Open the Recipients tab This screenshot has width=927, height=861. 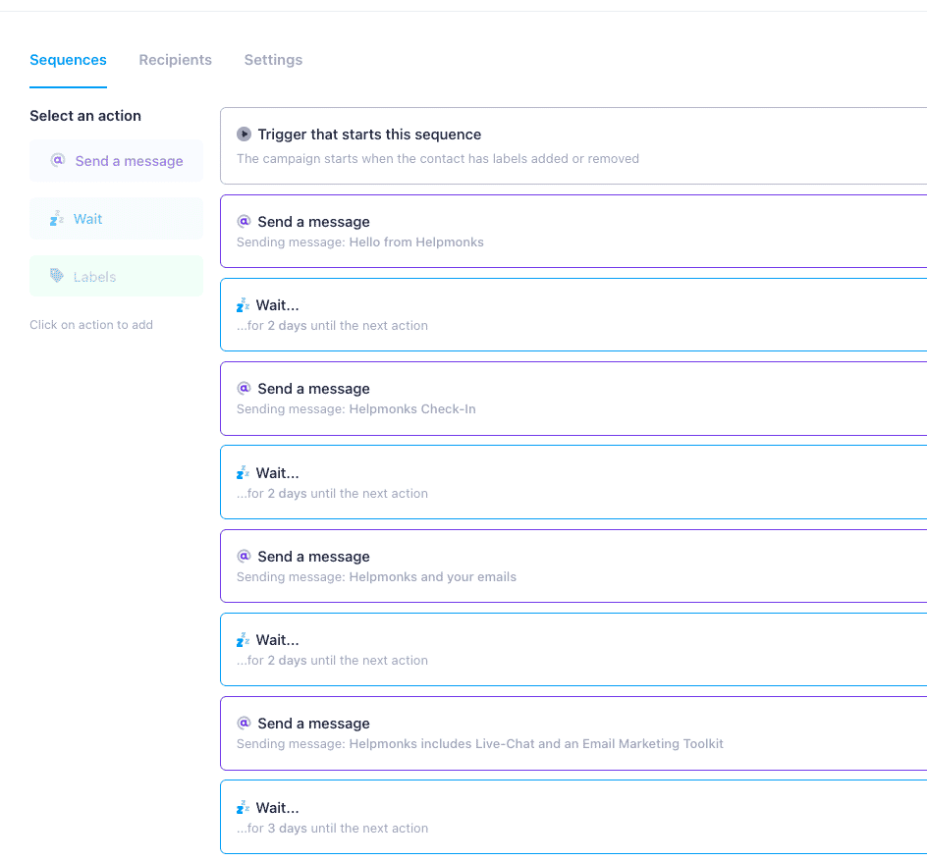click(x=175, y=60)
